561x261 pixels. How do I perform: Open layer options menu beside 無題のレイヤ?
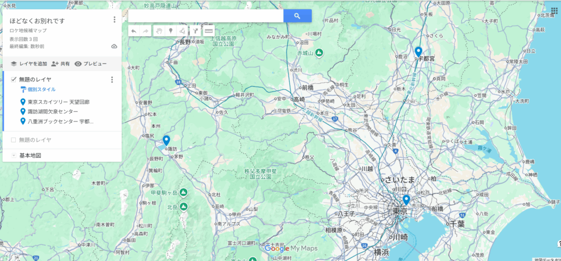click(x=112, y=80)
